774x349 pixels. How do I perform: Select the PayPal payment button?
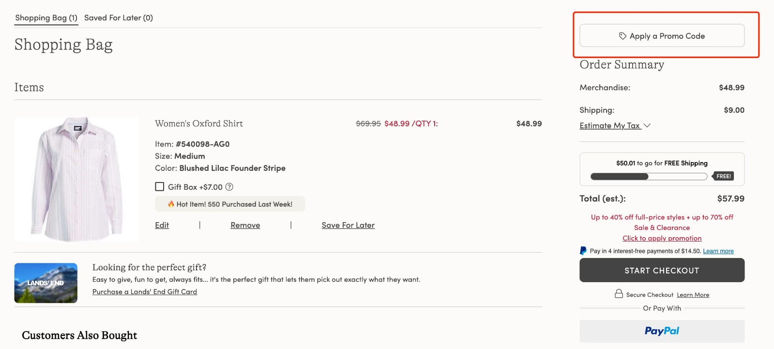click(x=662, y=331)
